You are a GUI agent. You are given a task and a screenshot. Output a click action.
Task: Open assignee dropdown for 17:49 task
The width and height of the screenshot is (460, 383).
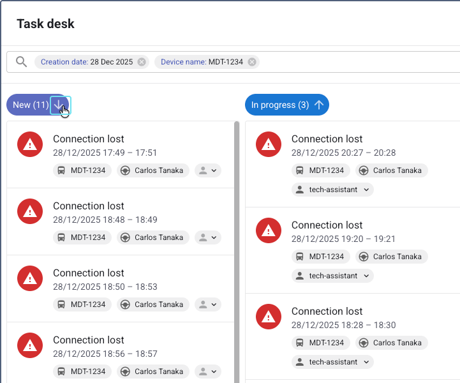click(208, 170)
